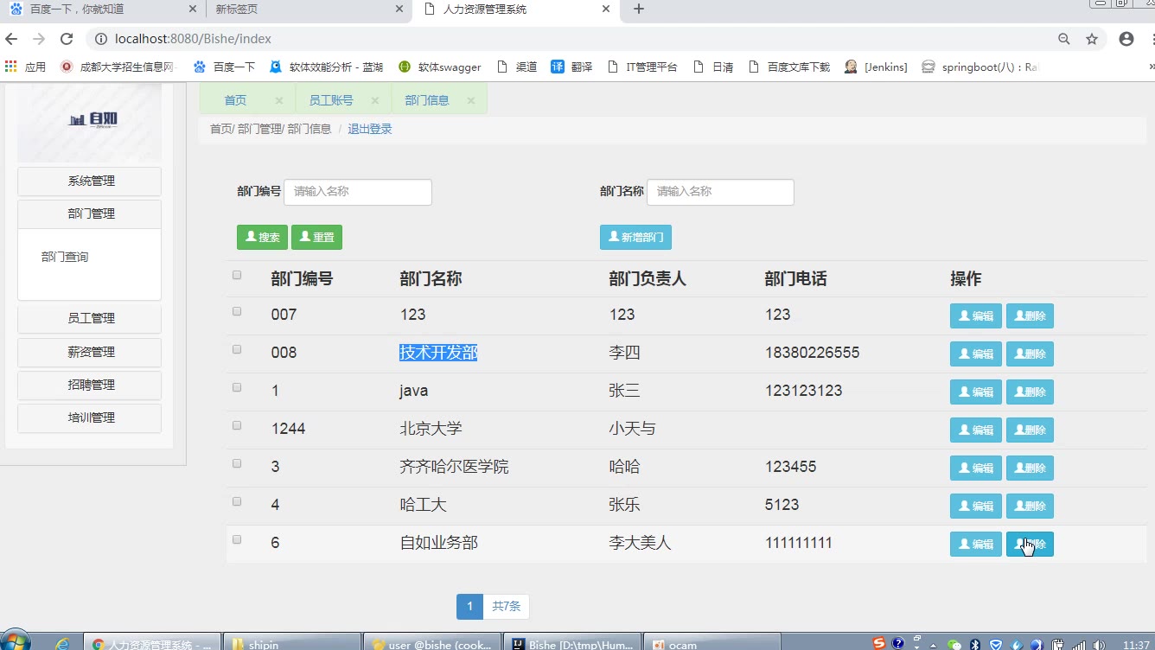Viewport: 1155px width, 650px height.
Task: Focus the 部门编号 search input field
Action: coord(357,192)
